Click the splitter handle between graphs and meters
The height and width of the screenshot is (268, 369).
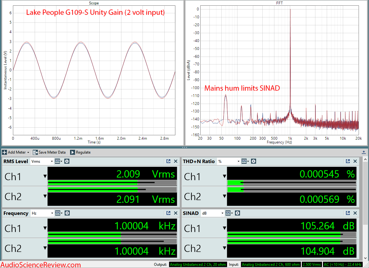pyautogui.click(x=184, y=148)
